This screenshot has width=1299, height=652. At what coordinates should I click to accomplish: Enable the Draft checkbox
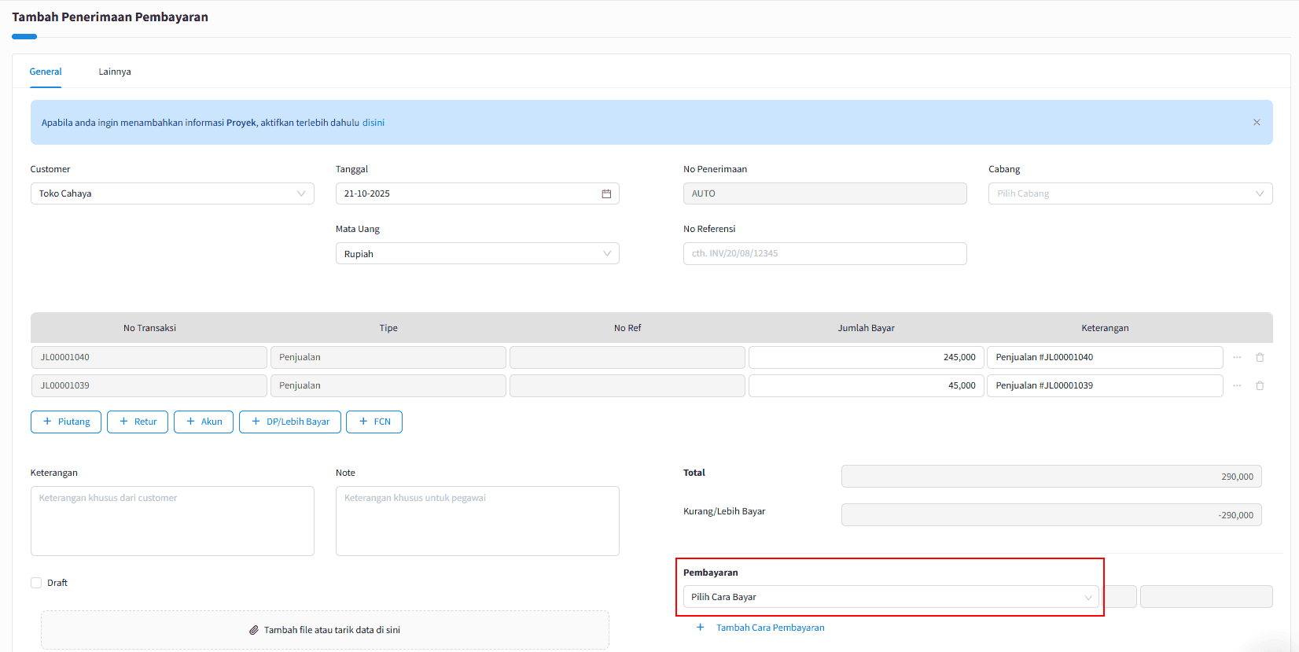pos(36,583)
